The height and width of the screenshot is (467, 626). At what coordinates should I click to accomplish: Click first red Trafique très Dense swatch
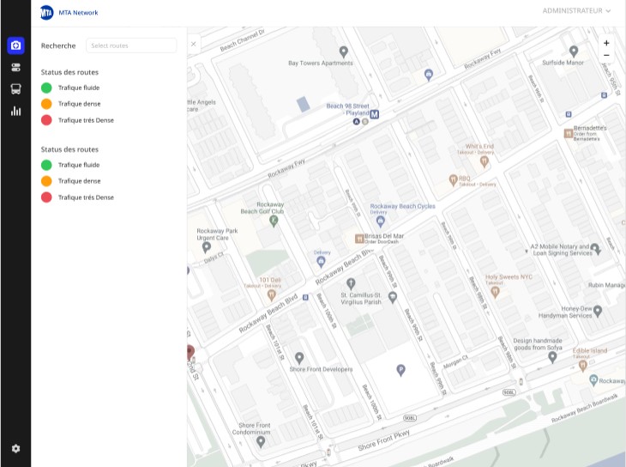pyautogui.click(x=46, y=120)
